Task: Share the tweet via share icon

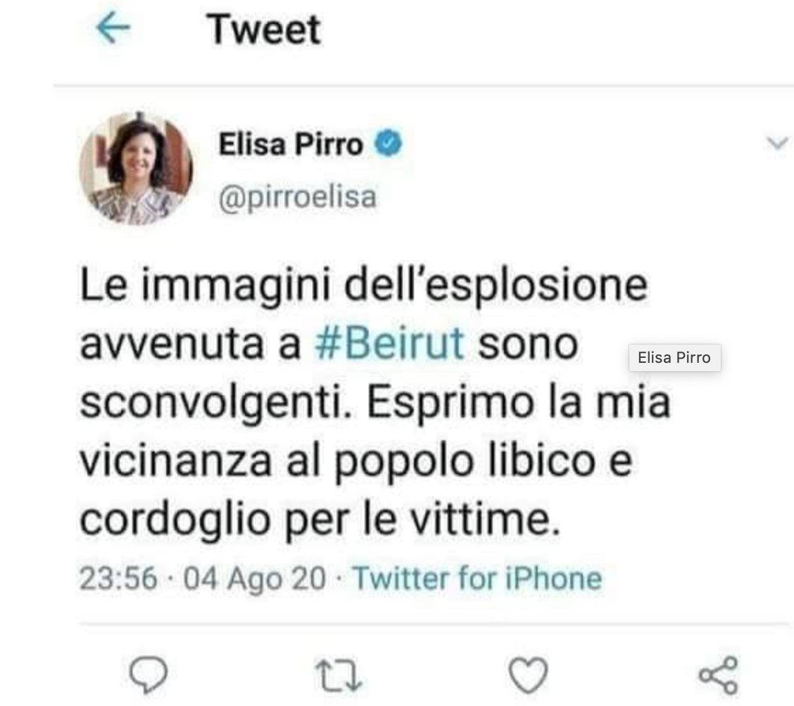Action: tap(719, 674)
